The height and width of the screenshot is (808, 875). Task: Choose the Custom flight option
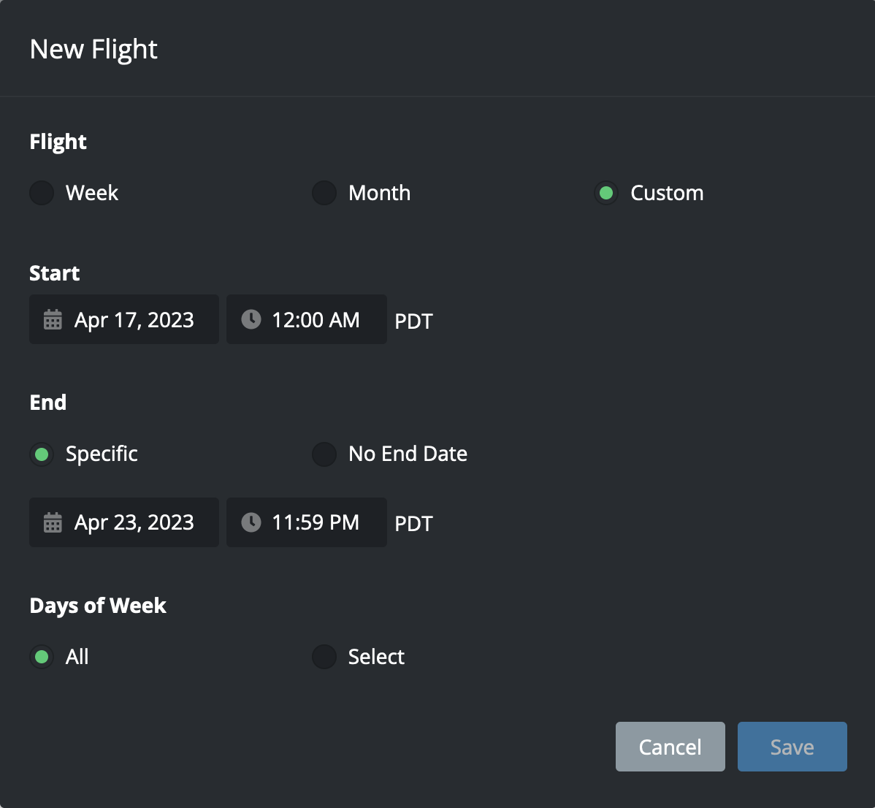pos(606,193)
